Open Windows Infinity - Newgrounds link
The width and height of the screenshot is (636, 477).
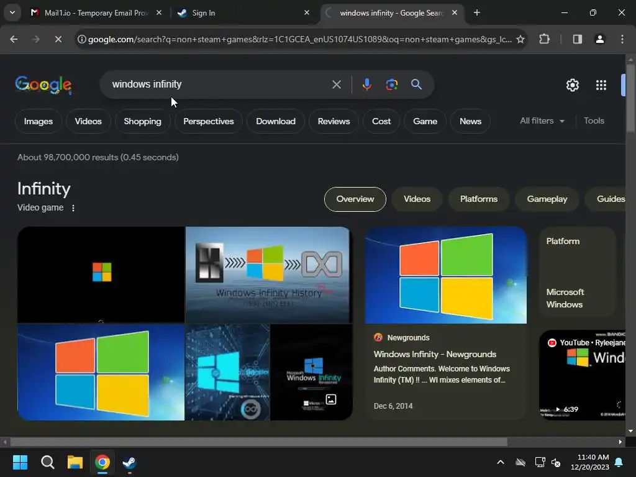(x=435, y=354)
